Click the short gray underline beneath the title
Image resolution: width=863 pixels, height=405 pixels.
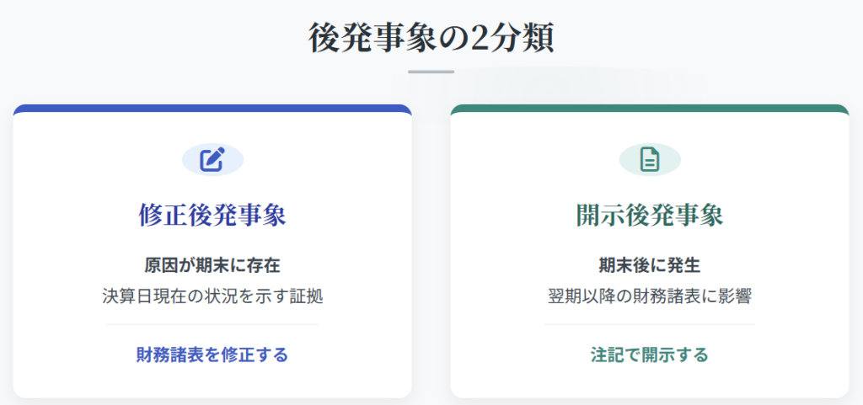pos(431,72)
